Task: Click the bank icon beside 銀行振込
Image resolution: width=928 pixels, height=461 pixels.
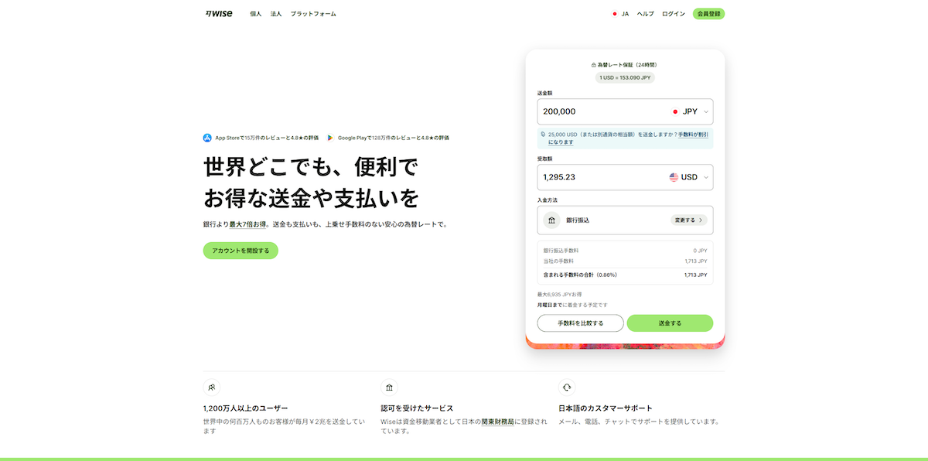Action: (x=551, y=220)
